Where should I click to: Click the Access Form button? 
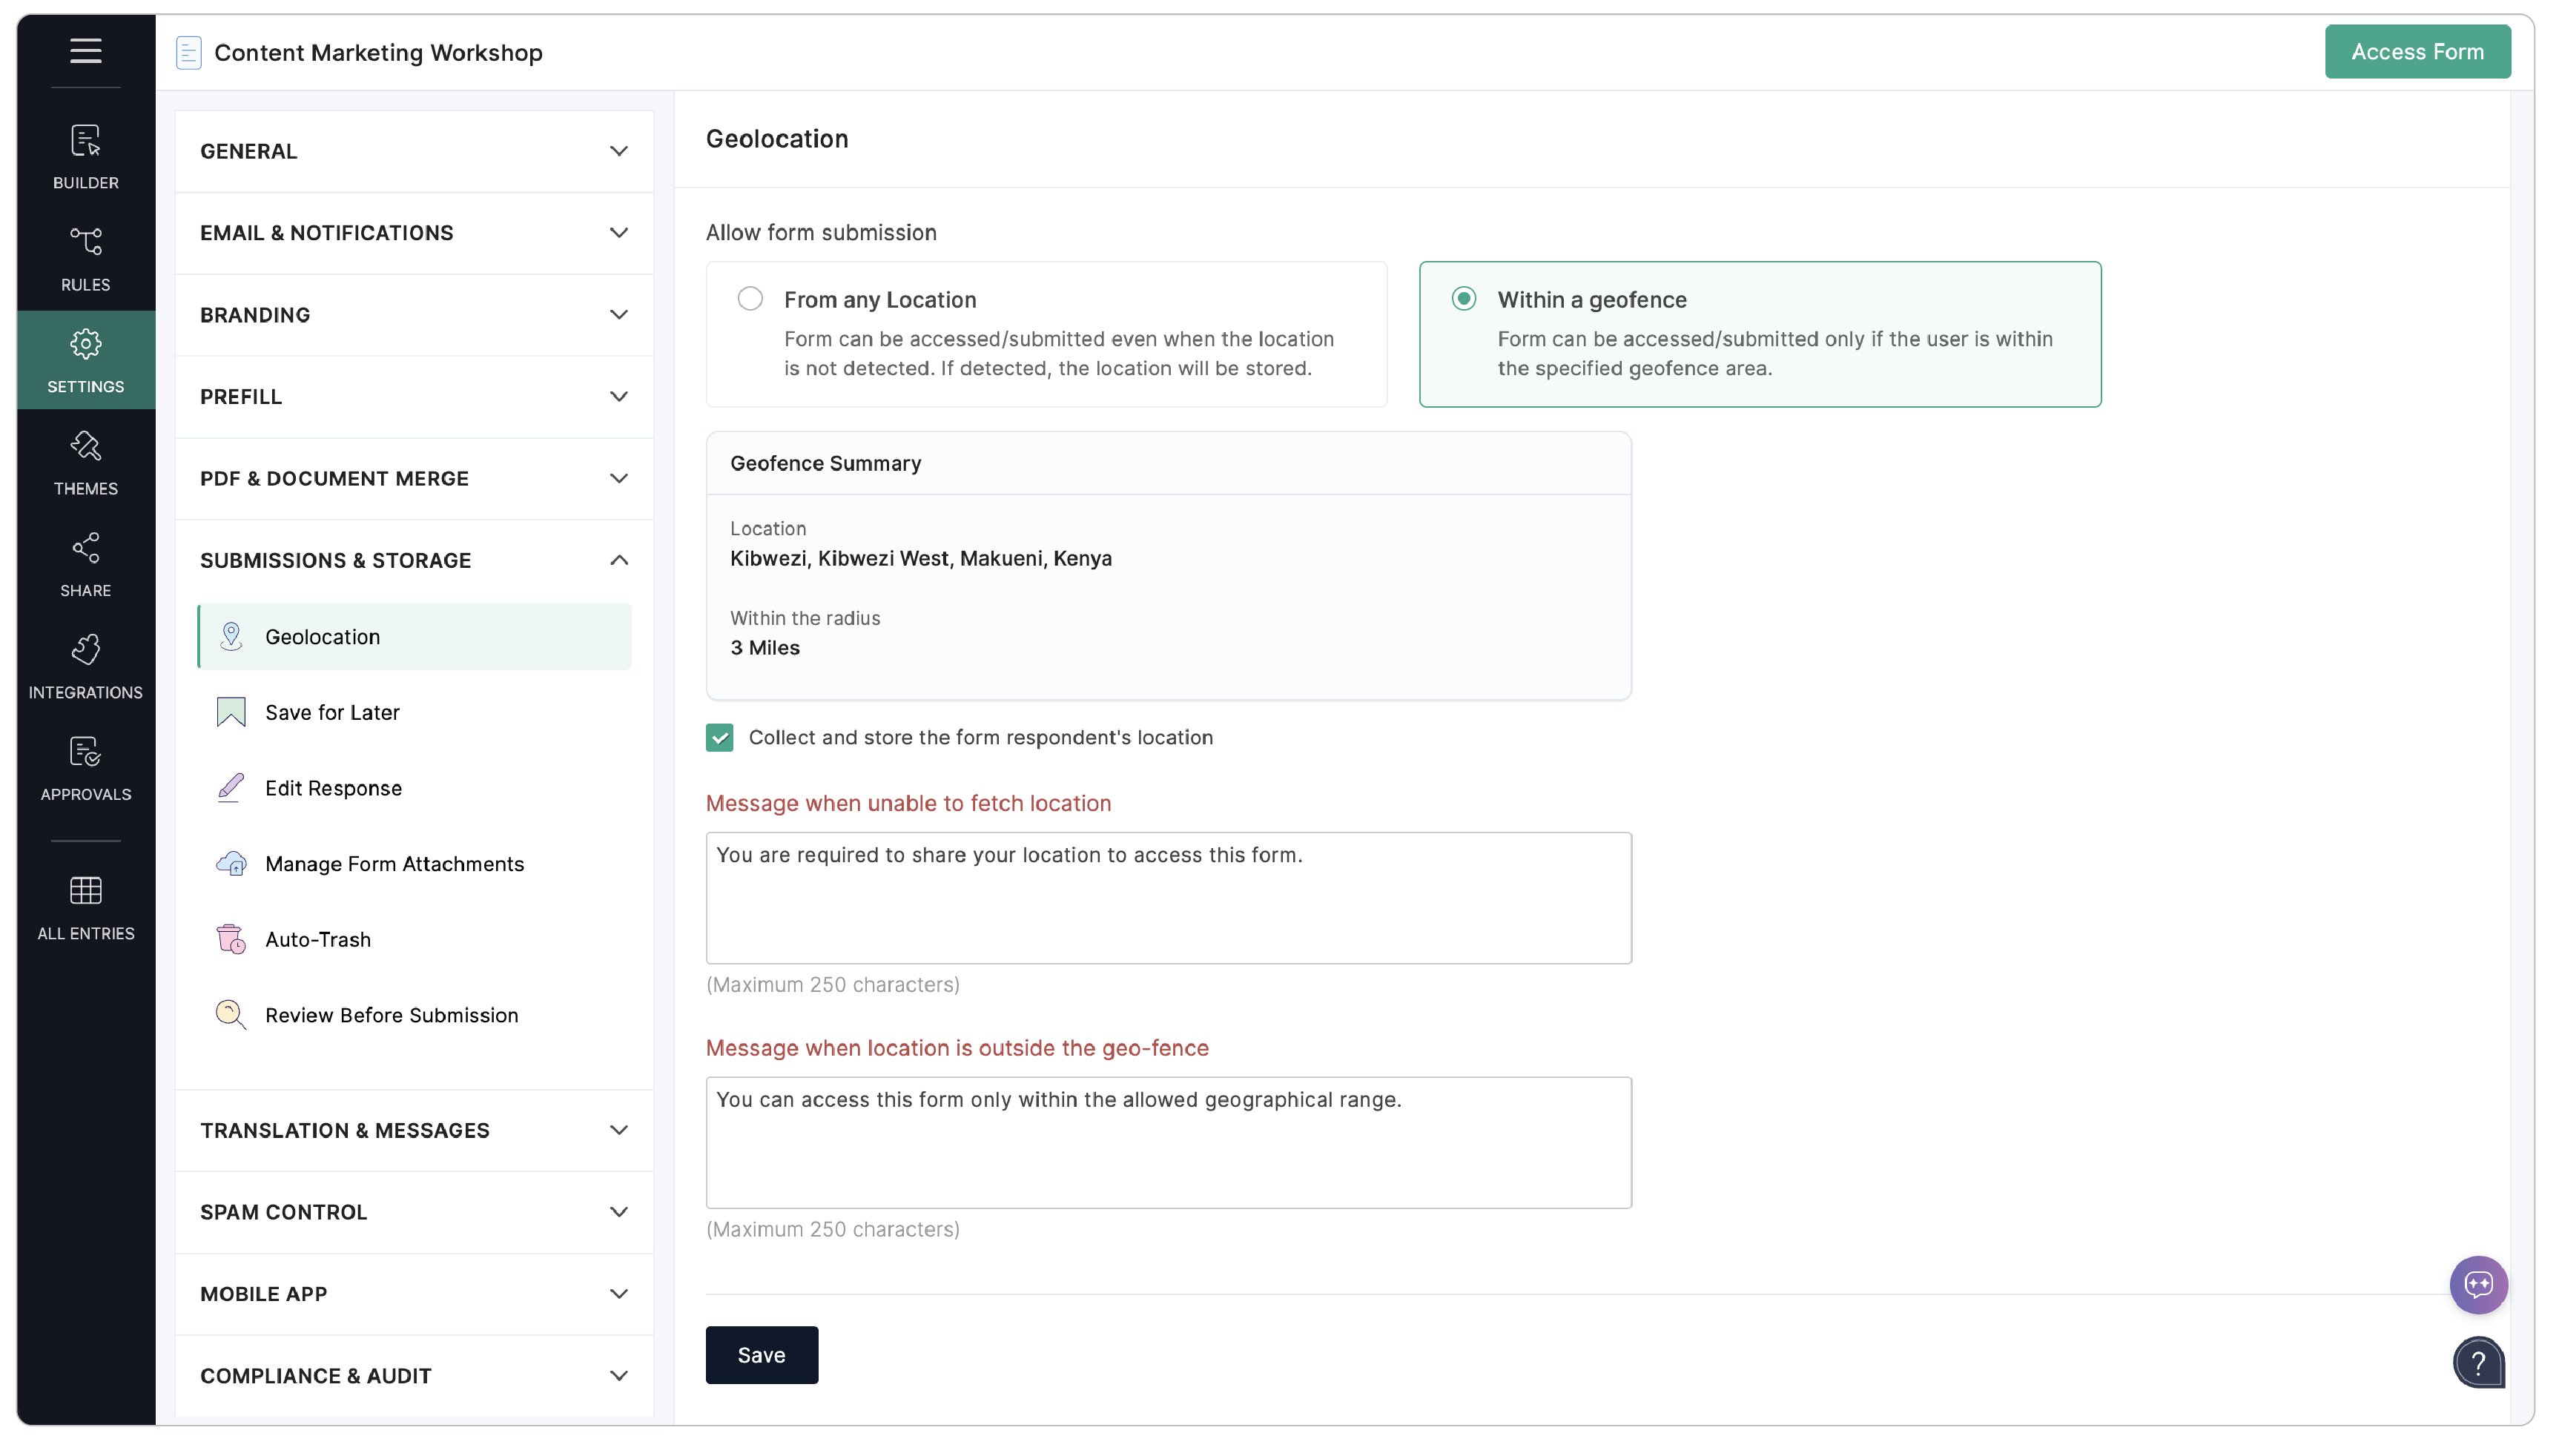coord(2416,52)
